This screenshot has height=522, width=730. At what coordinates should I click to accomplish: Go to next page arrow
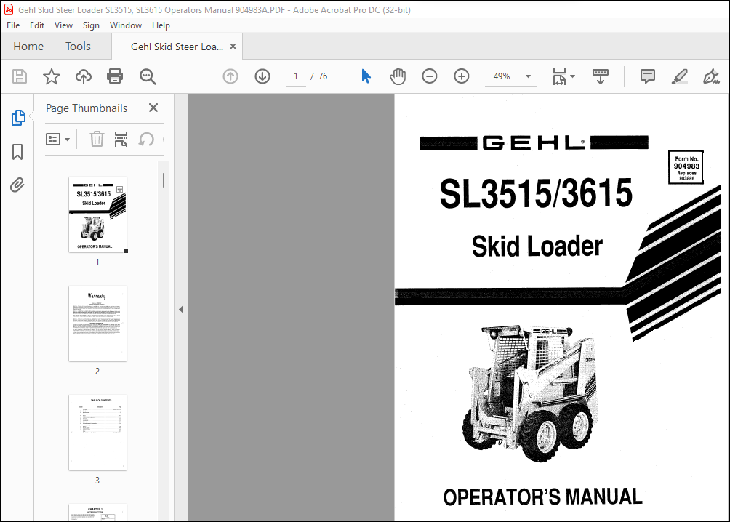(262, 76)
